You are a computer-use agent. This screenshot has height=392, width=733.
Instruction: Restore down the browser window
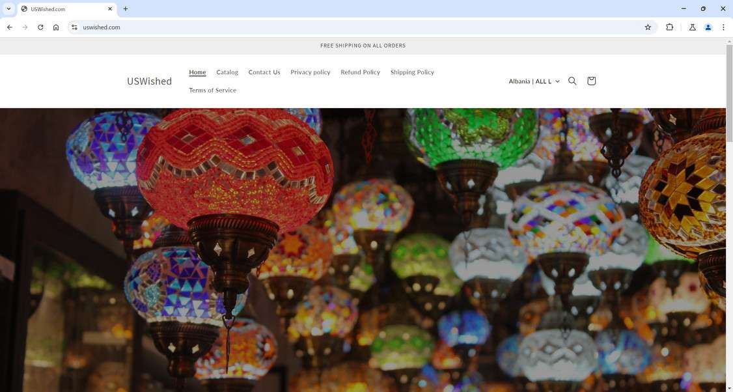[x=703, y=8]
